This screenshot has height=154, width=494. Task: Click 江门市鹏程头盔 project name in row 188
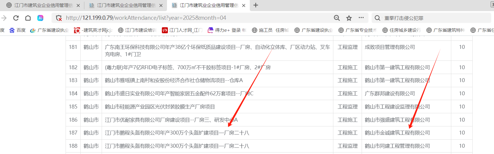tap(177, 146)
